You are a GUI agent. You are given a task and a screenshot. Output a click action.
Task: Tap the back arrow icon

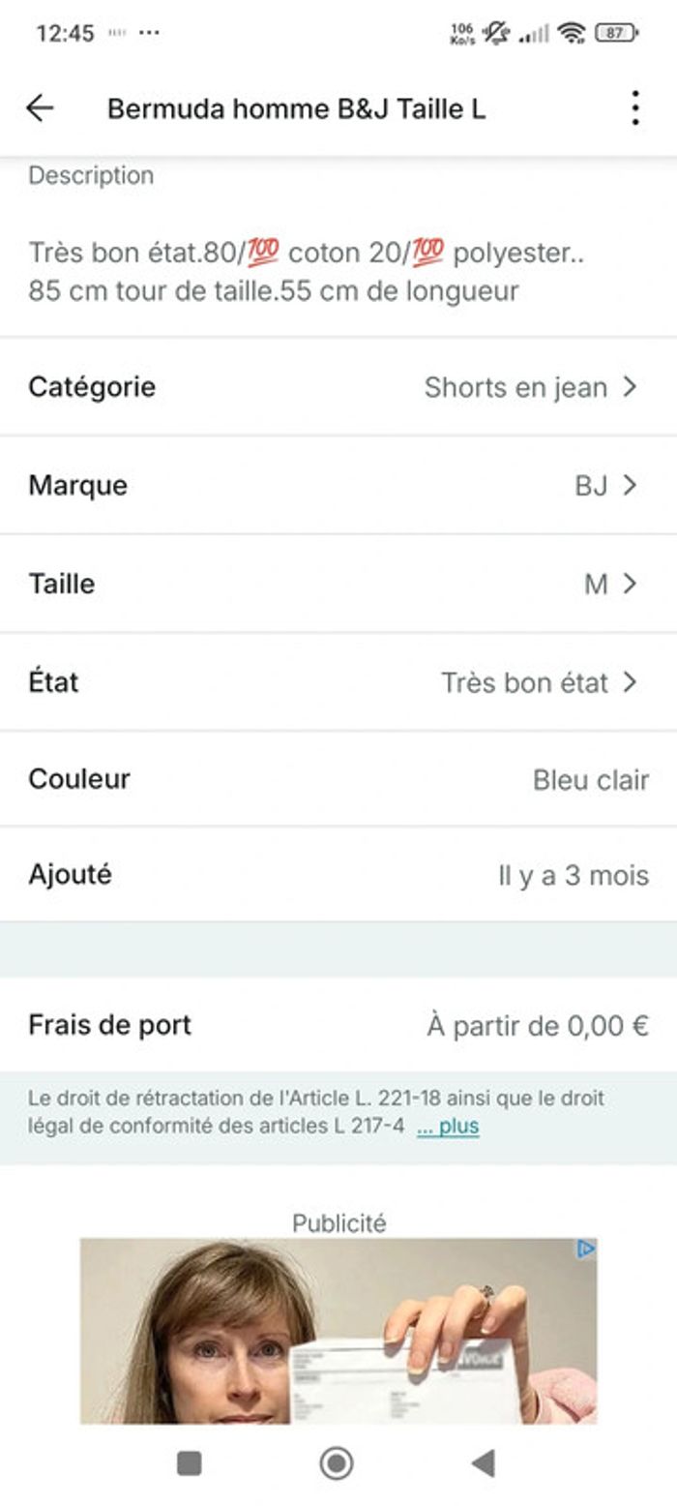tap(40, 108)
